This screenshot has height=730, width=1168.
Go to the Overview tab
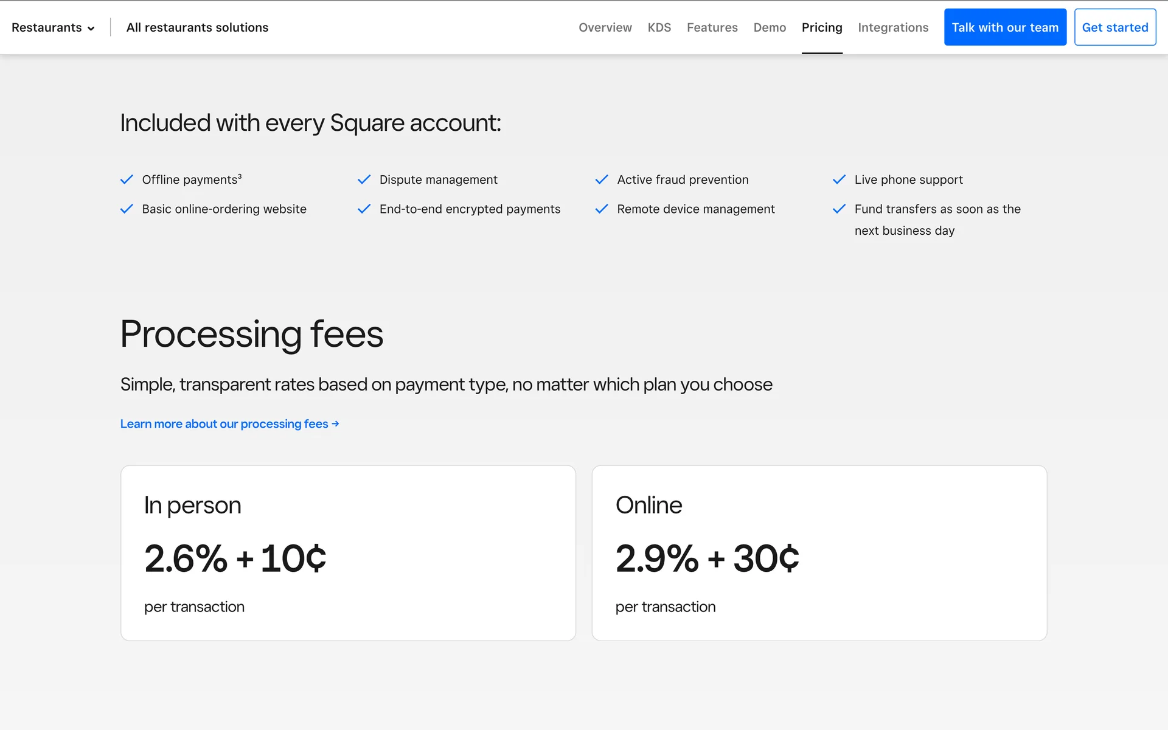605,27
